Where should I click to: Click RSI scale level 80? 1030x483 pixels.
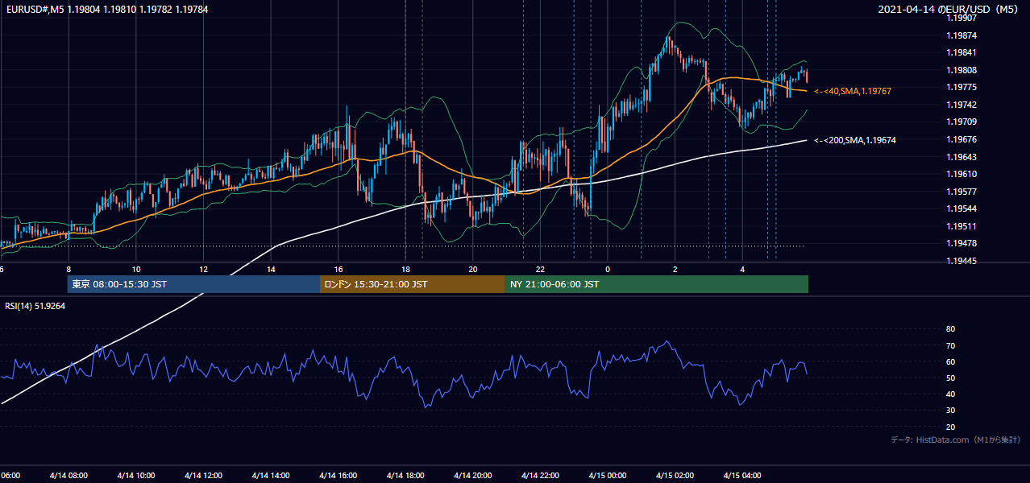[x=950, y=329]
